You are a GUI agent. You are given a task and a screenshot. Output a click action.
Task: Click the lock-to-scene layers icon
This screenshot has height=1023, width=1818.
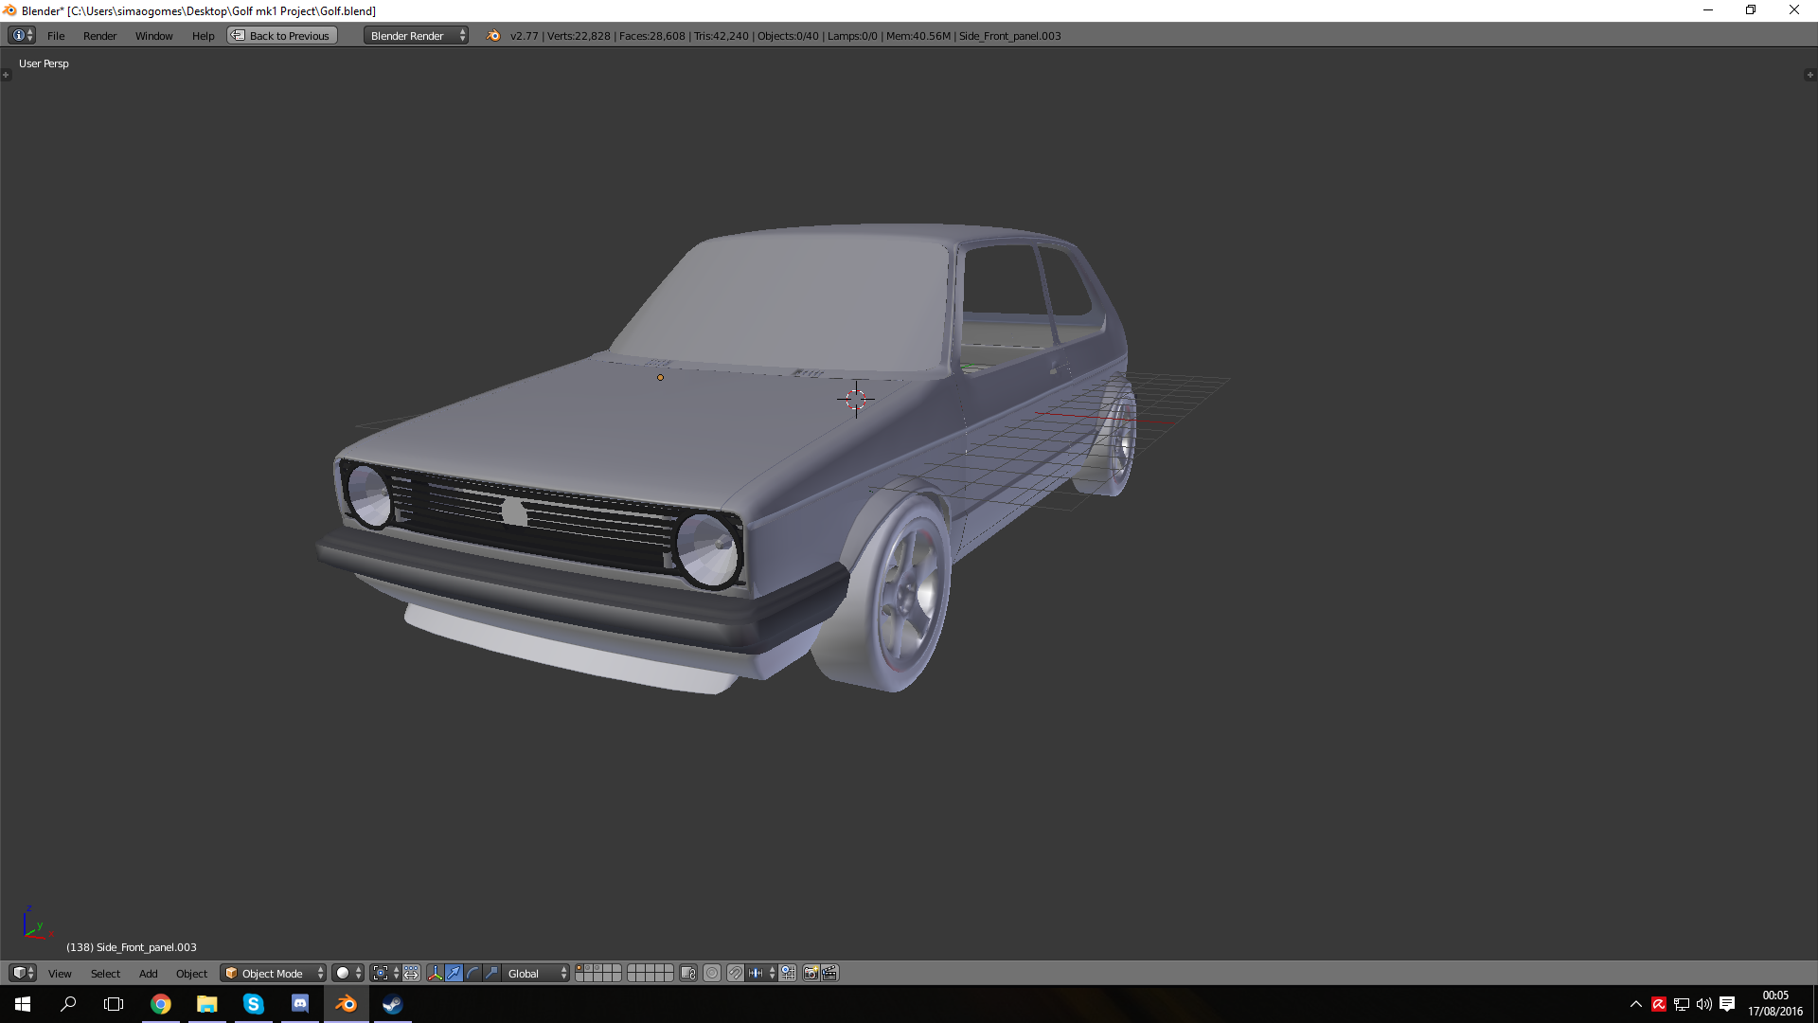(x=688, y=973)
